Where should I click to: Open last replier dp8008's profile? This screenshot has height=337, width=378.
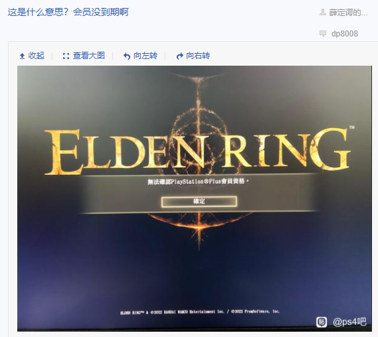(x=345, y=34)
